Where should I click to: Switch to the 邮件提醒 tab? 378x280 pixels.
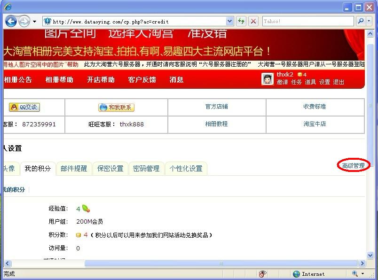coord(74,169)
